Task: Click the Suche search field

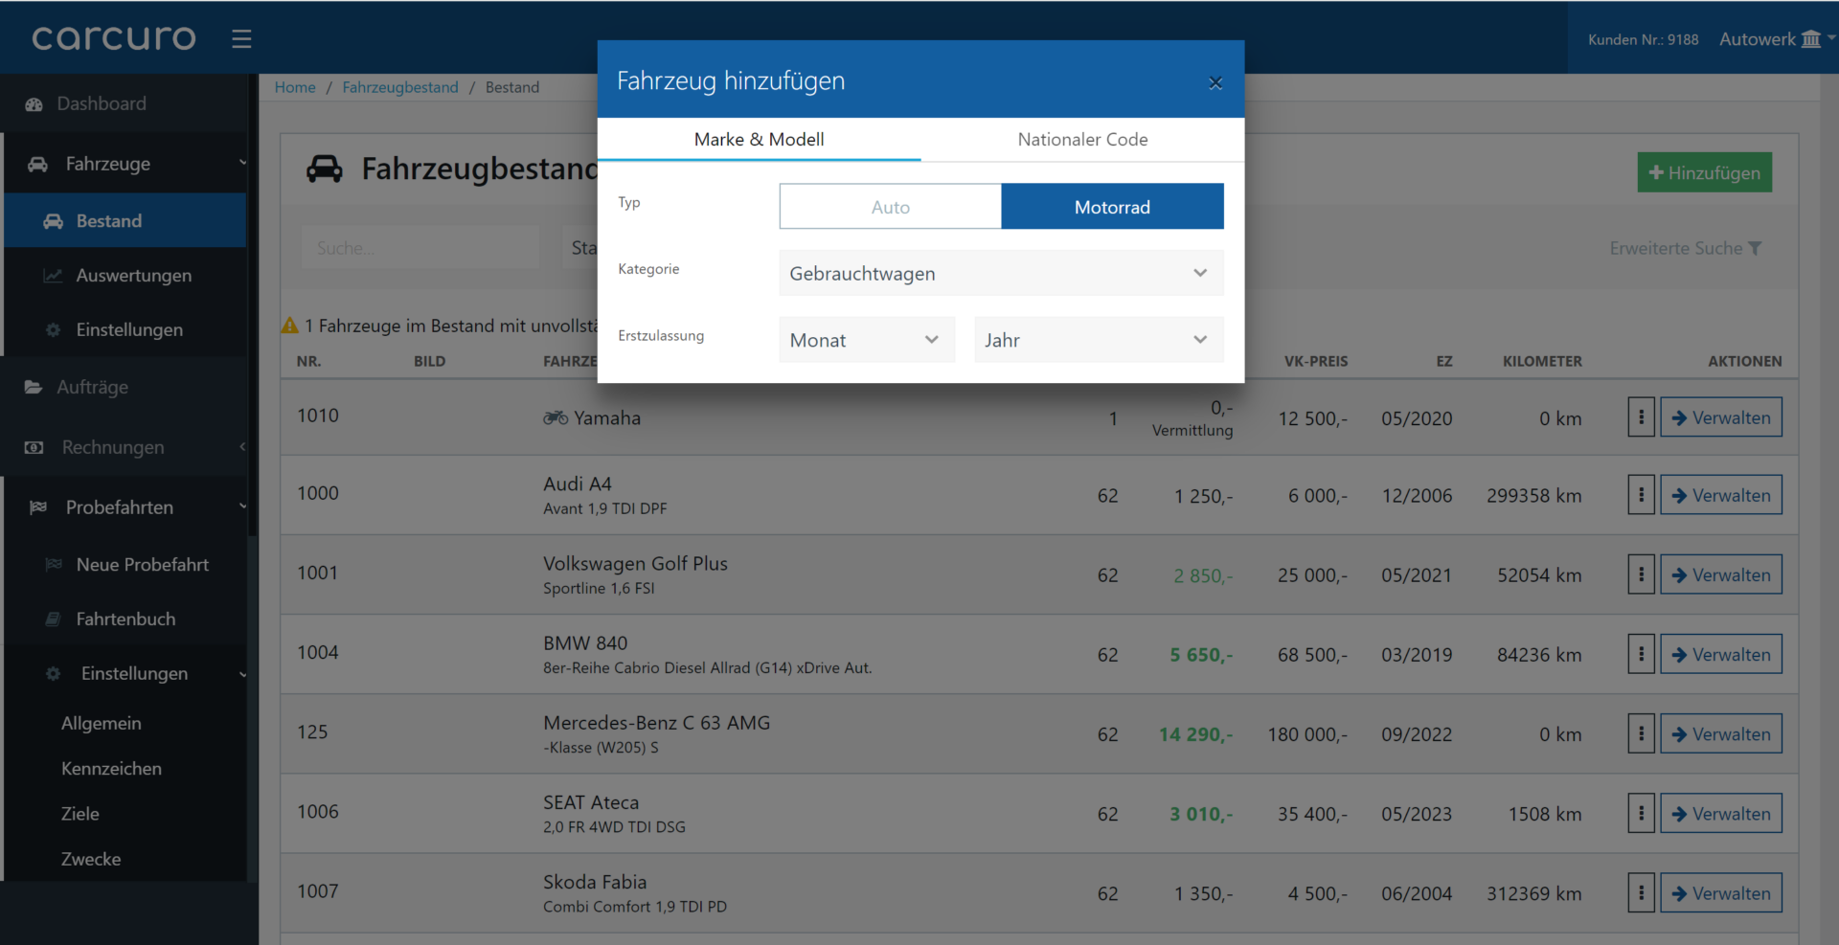Action: [x=420, y=248]
